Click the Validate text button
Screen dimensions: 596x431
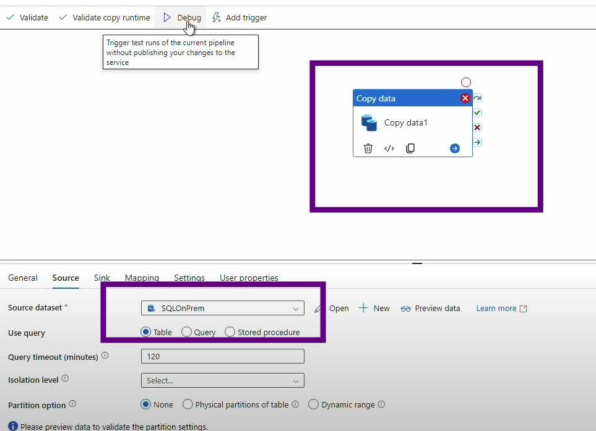[x=34, y=17]
